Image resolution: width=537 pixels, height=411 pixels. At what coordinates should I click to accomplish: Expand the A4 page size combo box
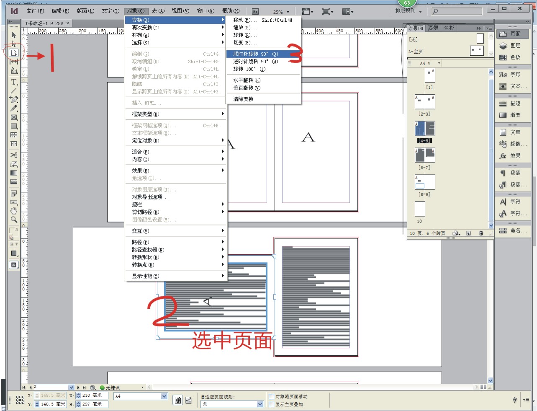pos(164,396)
